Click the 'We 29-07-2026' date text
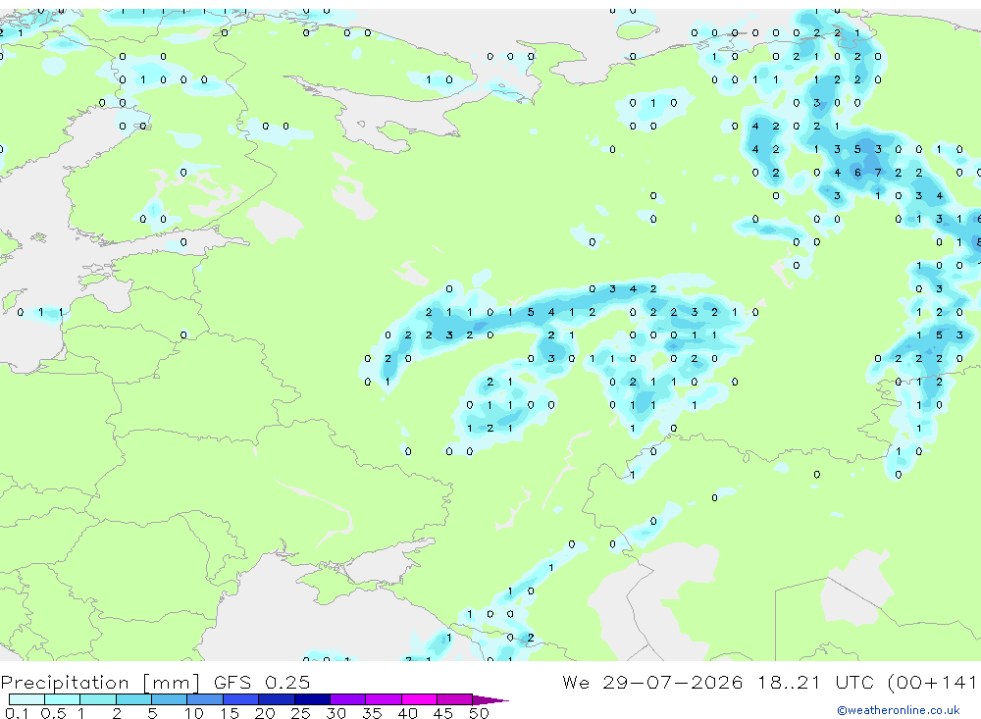 pos(652,682)
